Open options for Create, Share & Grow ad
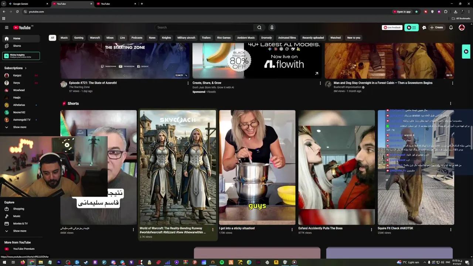 pos(320,83)
